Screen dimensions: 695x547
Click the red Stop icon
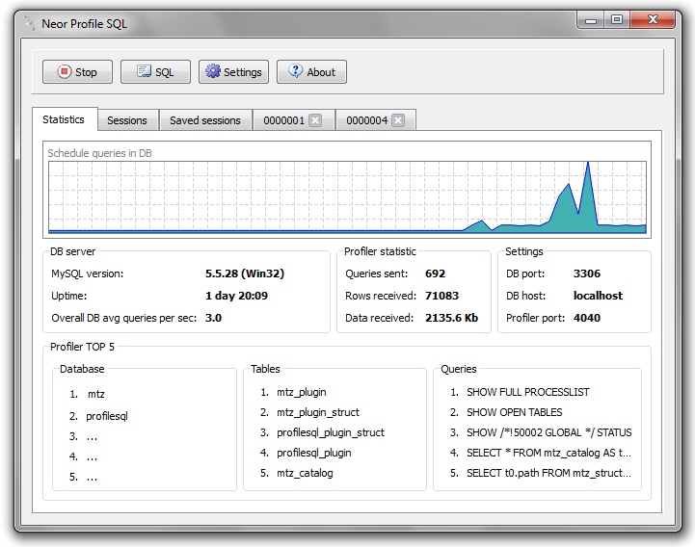(x=65, y=71)
